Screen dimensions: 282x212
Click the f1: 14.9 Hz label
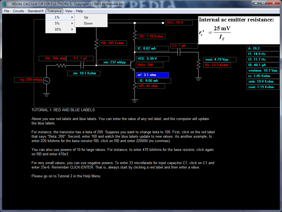(x=263, y=54)
